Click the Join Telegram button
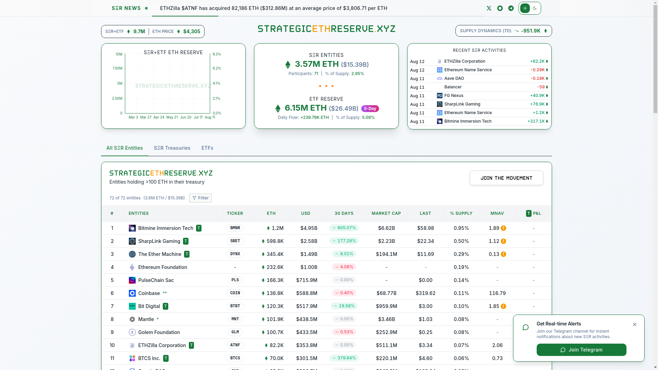Image resolution: width=658 pixels, height=370 pixels. tap(582, 350)
